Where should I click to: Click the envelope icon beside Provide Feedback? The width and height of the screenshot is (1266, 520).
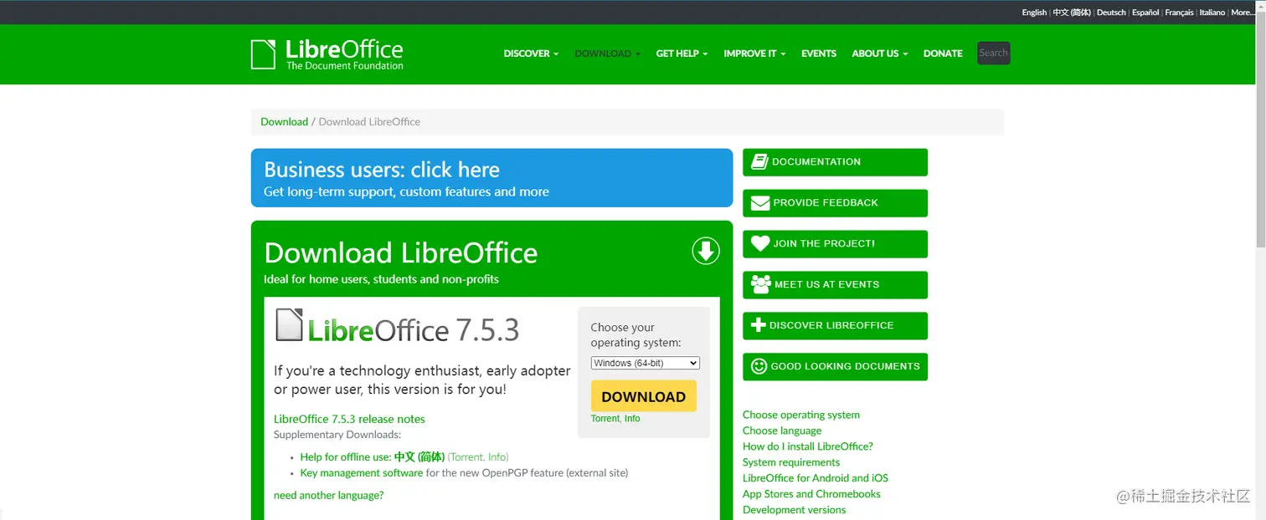coord(760,202)
